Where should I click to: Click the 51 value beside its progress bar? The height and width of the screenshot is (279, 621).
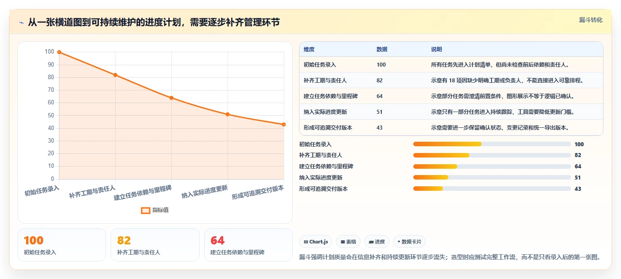(578, 178)
